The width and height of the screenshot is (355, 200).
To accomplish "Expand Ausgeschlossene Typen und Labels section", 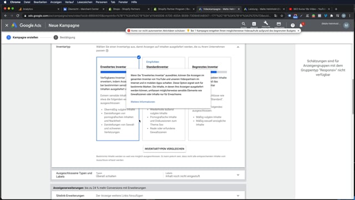I will [238, 175].
